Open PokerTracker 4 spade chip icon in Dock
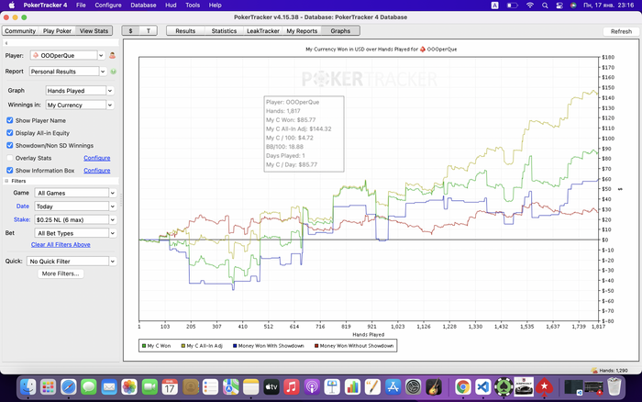 (x=504, y=386)
